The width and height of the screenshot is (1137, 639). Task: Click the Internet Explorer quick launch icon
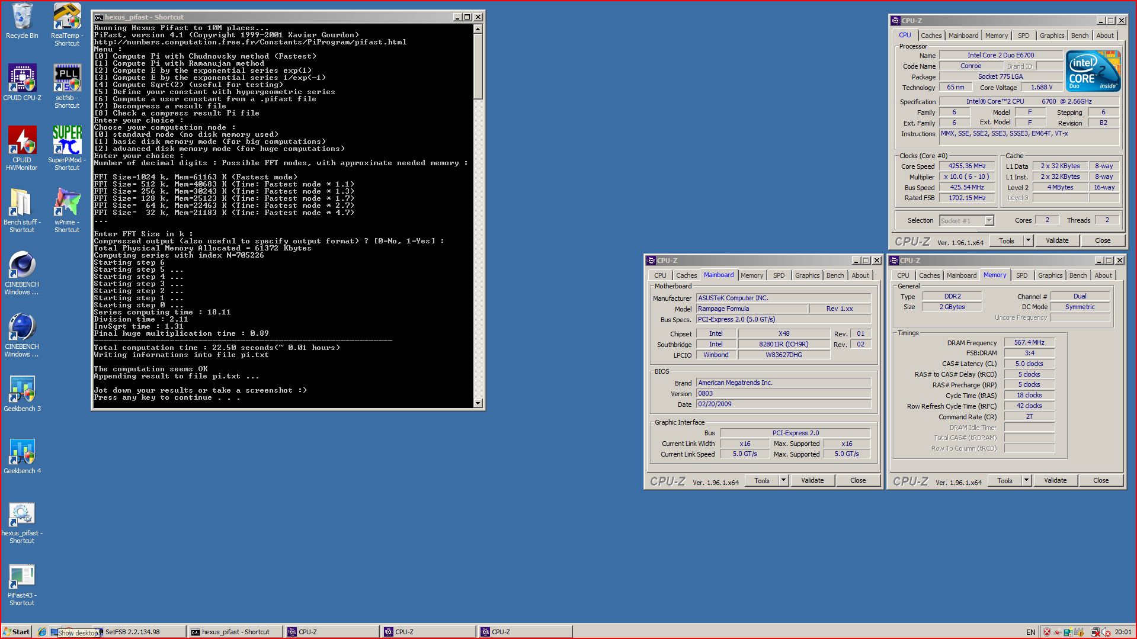pos(42,632)
